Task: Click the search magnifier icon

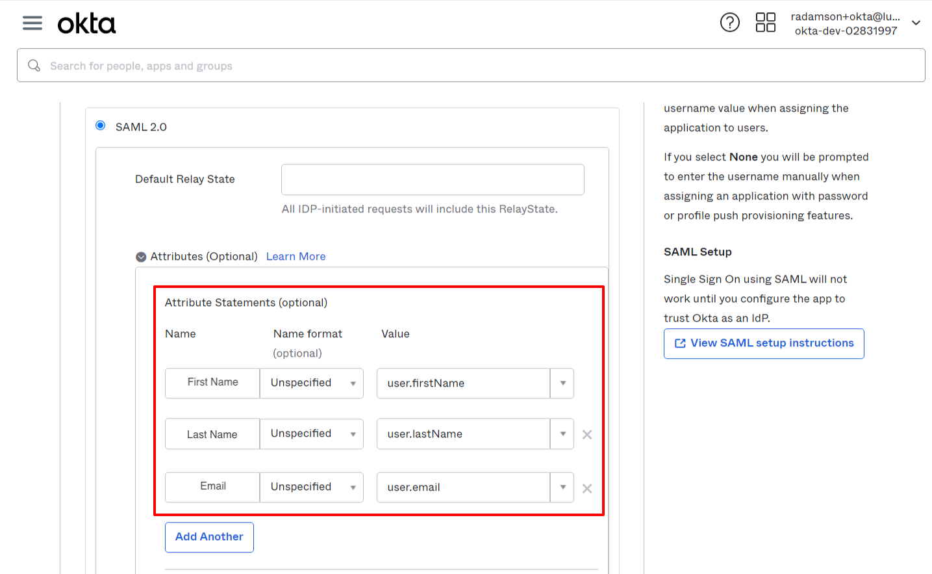Action: (33, 65)
